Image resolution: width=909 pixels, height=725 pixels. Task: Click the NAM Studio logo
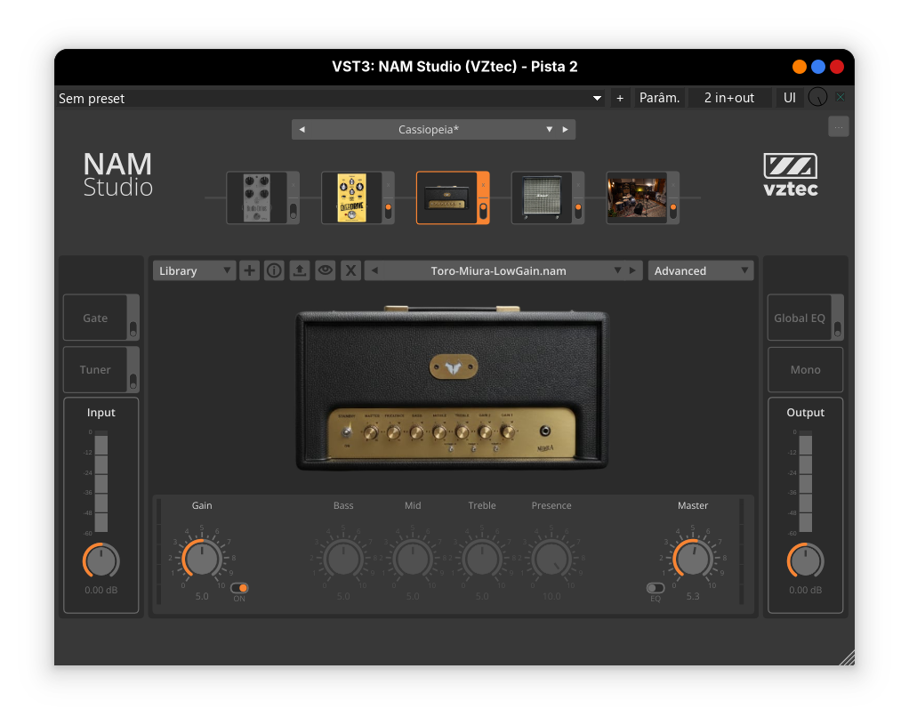117,174
